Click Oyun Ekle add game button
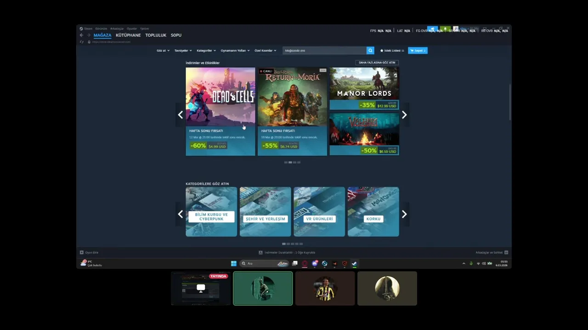The image size is (588, 330). (89, 253)
